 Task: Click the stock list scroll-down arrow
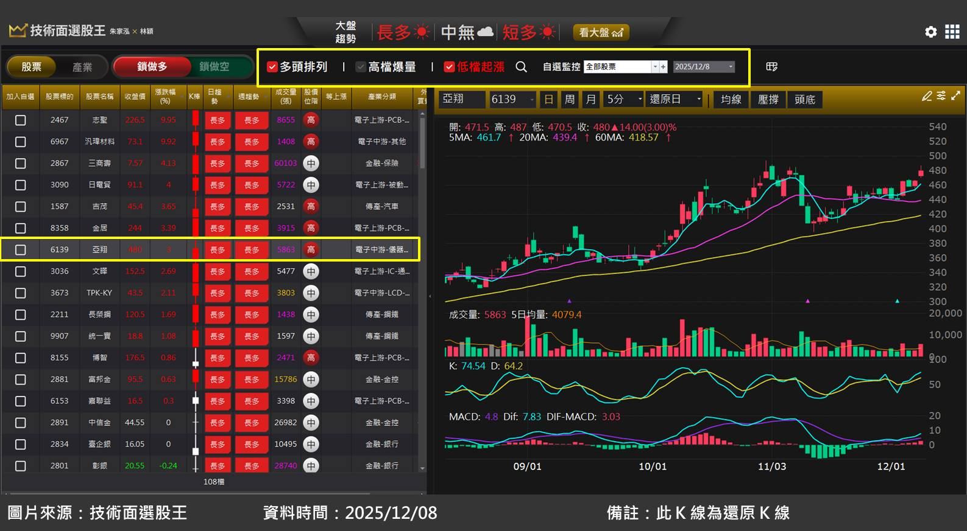pyautogui.click(x=423, y=468)
